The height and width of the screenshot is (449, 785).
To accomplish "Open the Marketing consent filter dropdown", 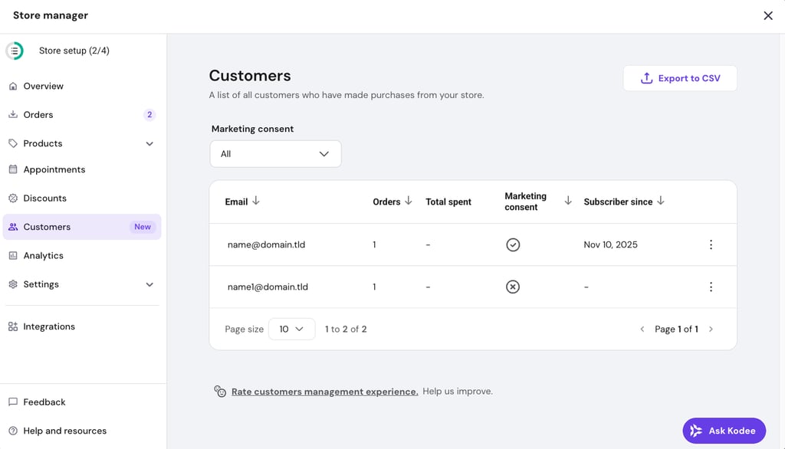I will [x=275, y=154].
